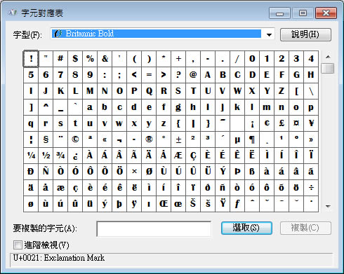The height and width of the screenshot is (274, 344).
Task: Pick the micro µ character
Action: pos(237,139)
